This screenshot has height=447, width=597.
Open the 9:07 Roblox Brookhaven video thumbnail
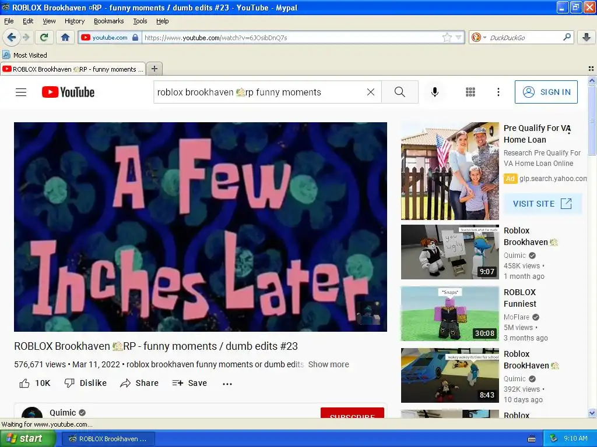click(x=449, y=252)
